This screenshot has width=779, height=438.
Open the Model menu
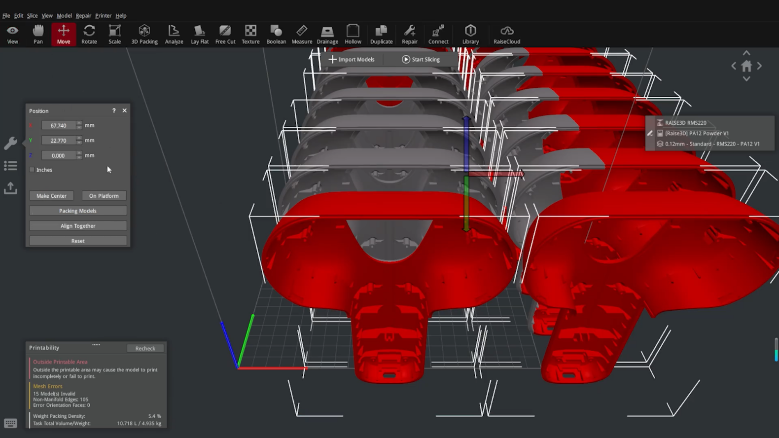tap(64, 16)
